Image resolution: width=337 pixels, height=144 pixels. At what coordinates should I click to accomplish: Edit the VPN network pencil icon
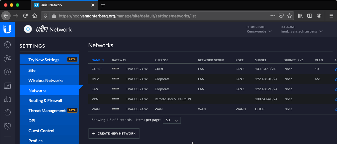[x=336, y=99]
